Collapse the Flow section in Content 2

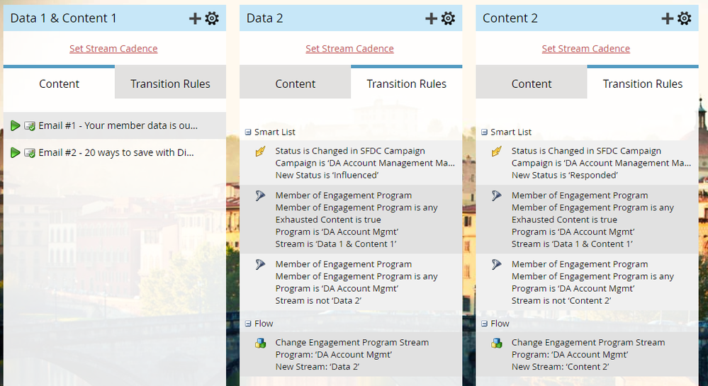click(484, 324)
